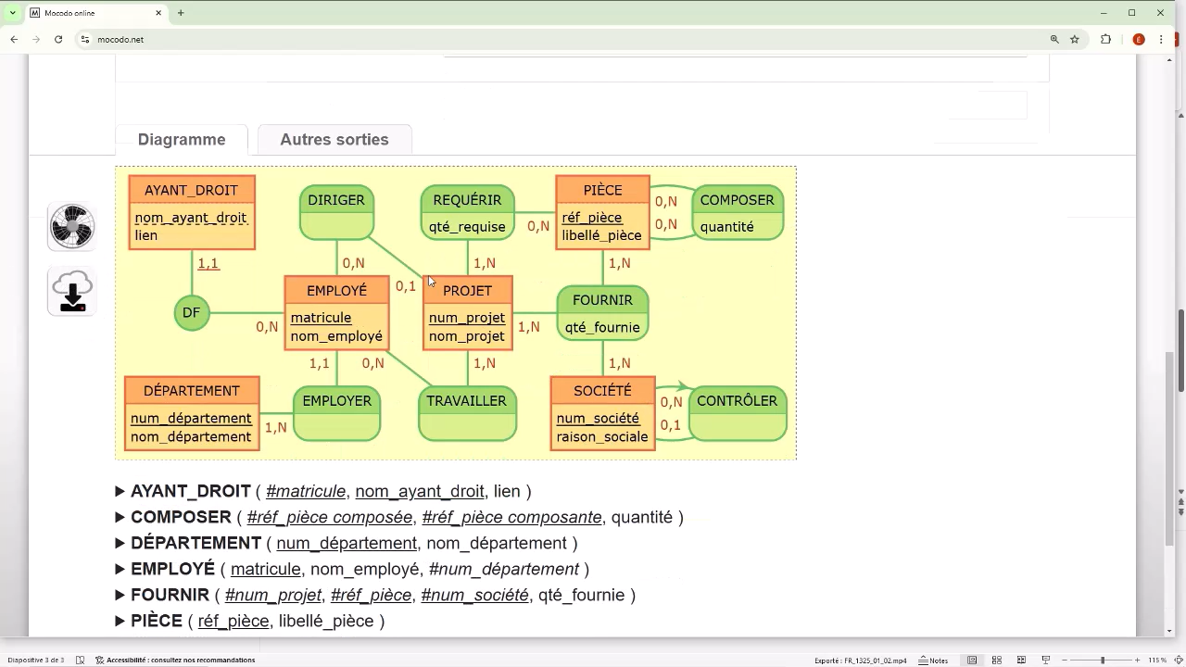Click the fan-shaped regenerate diagram icon
1186x667 pixels.
click(x=71, y=226)
